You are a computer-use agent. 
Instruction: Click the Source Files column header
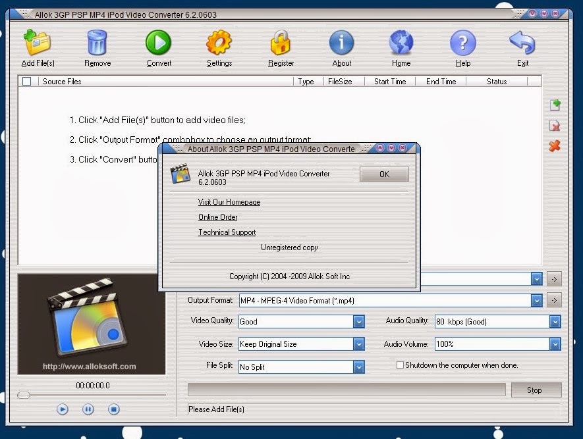[x=166, y=82]
